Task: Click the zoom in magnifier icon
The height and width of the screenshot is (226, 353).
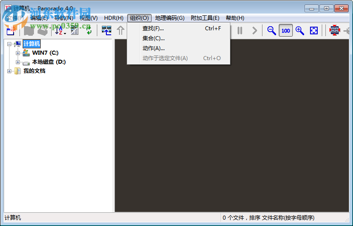Action: pos(300,30)
